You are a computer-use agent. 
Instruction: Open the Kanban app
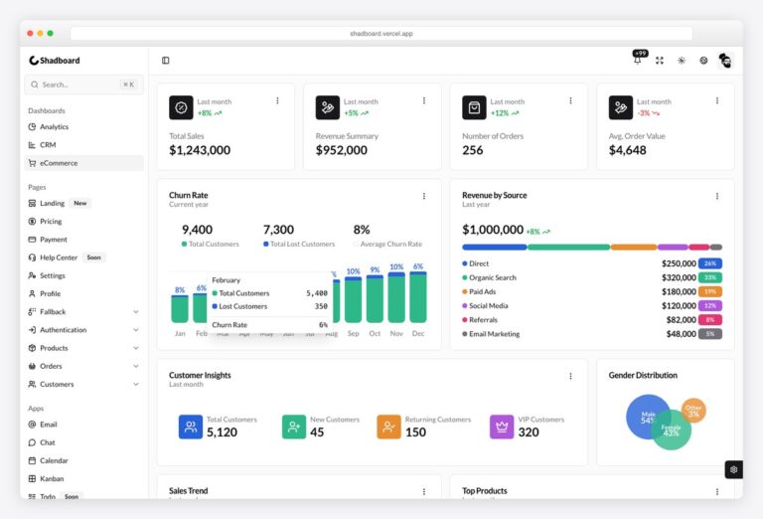[x=83, y=478]
